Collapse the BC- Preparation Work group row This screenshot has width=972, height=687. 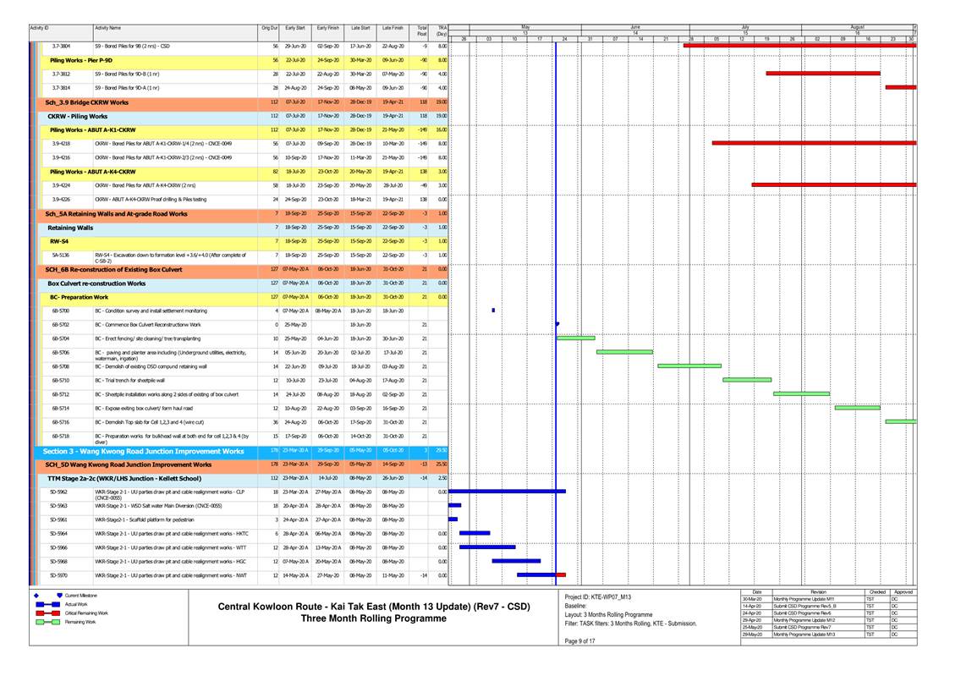(x=78, y=297)
